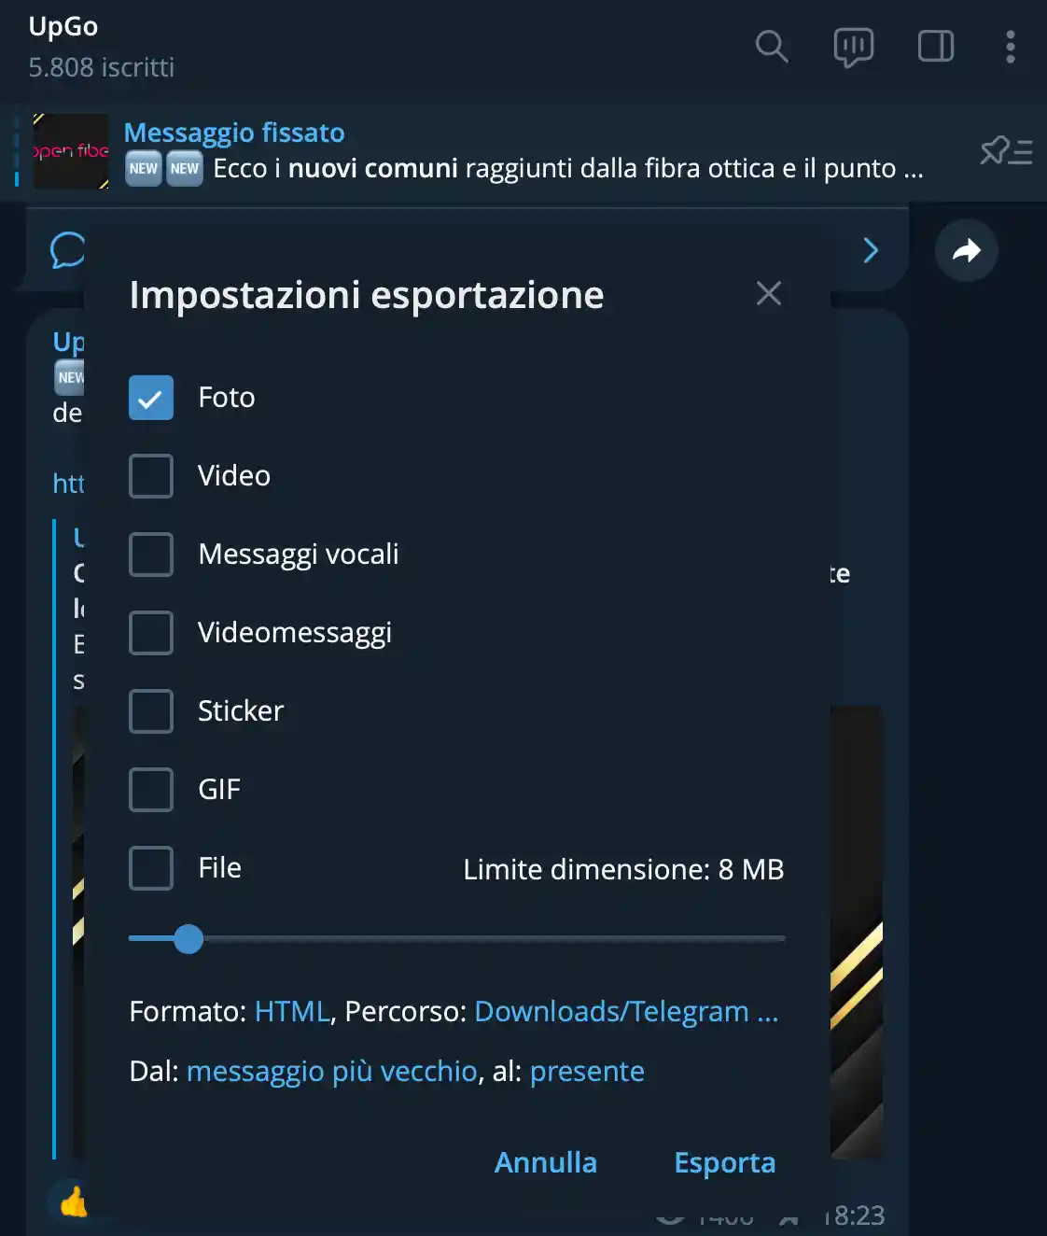Open the three-dot options menu
The width and height of the screenshot is (1047, 1236).
(x=1010, y=46)
